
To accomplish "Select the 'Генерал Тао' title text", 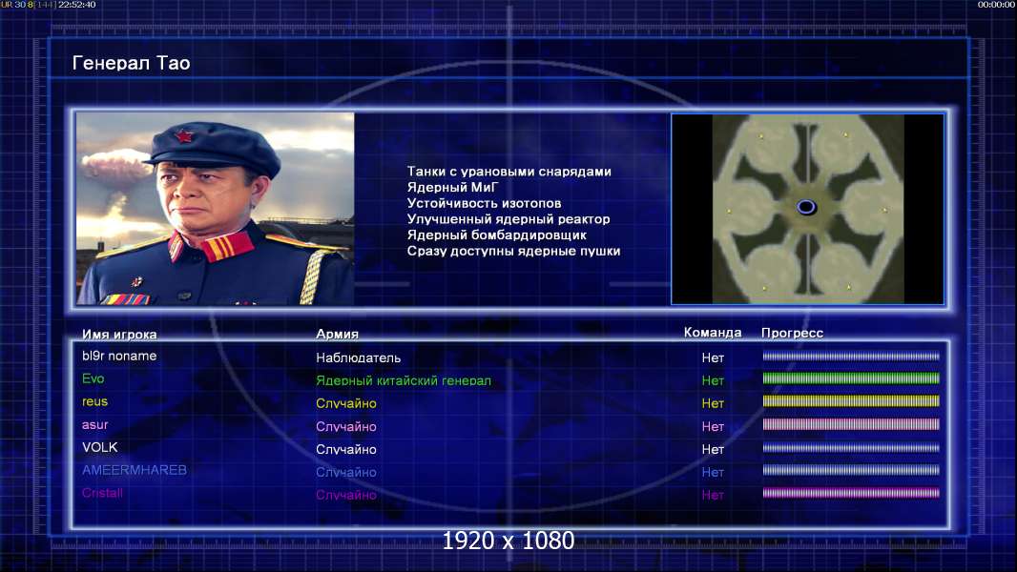I will tap(131, 63).
